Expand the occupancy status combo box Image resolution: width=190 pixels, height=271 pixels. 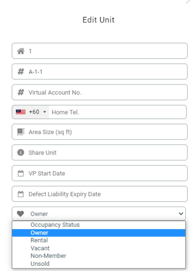(100, 214)
